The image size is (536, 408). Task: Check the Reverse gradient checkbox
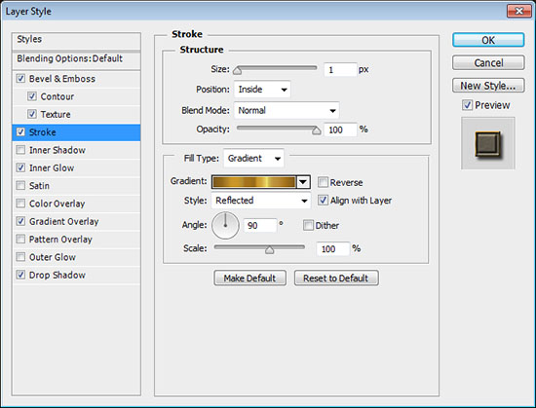[x=323, y=182]
